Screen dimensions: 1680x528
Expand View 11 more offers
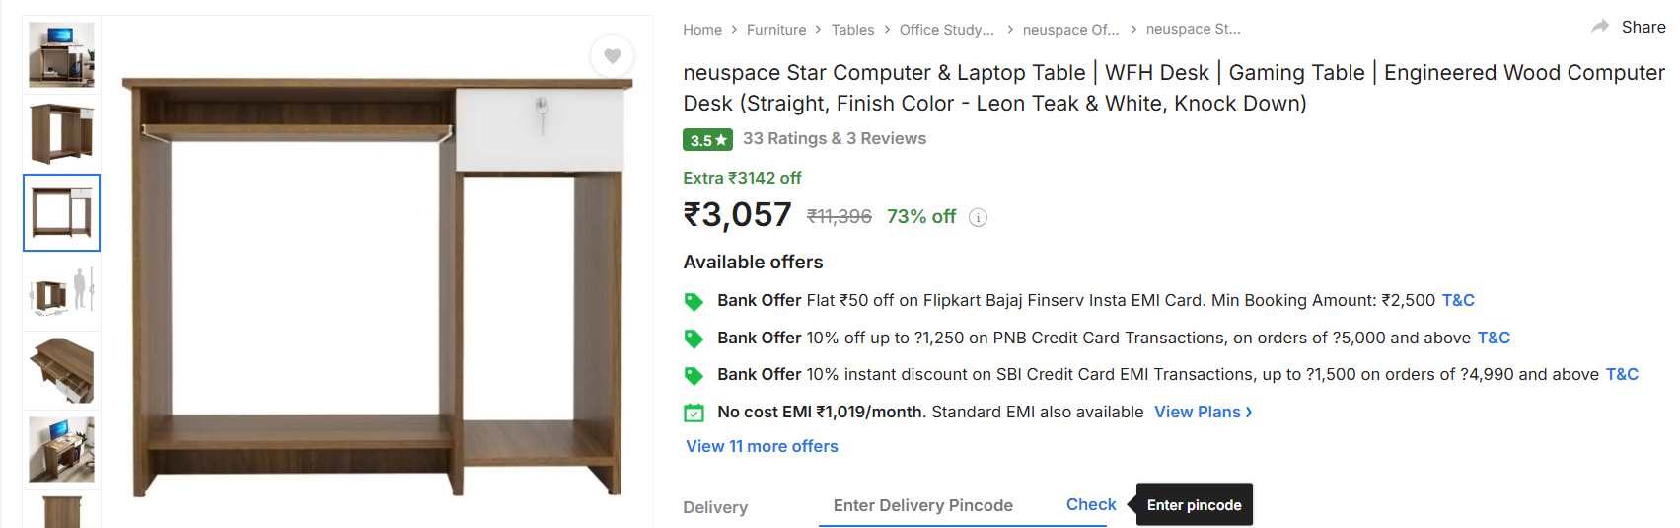click(x=762, y=446)
